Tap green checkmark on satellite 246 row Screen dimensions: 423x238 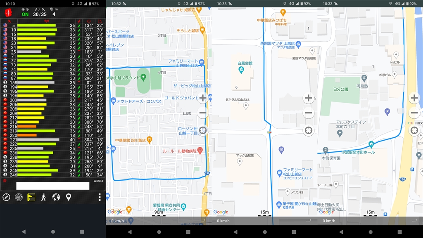(79, 175)
